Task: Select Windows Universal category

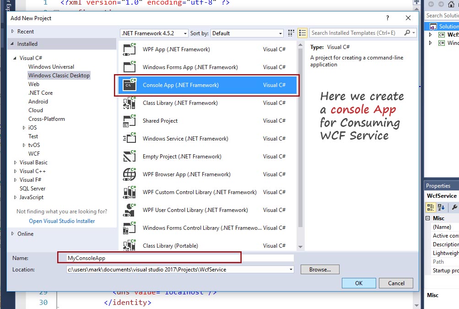Action: (x=51, y=67)
